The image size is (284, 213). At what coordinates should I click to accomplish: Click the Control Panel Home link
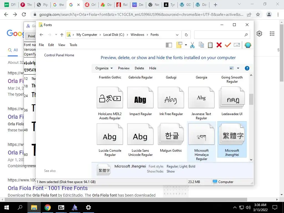point(59,55)
